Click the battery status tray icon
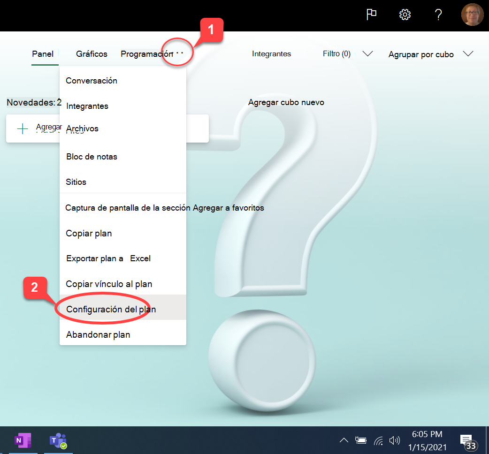This screenshot has width=489, height=454. [x=361, y=440]
